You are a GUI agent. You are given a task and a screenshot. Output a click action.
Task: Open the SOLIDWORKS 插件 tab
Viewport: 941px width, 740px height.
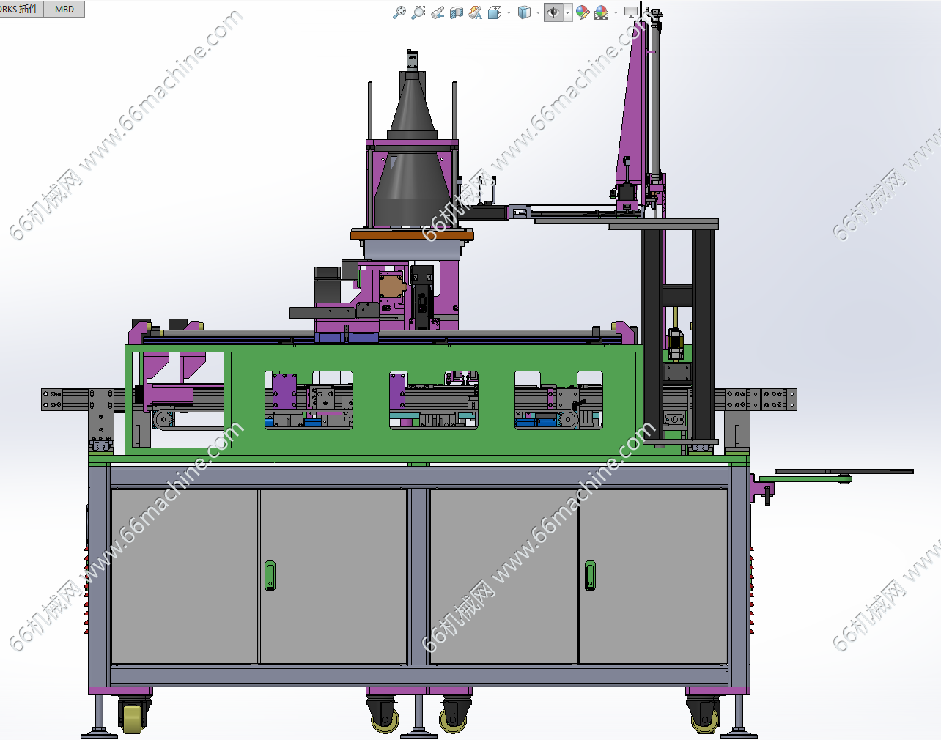(x=21, y=9)
